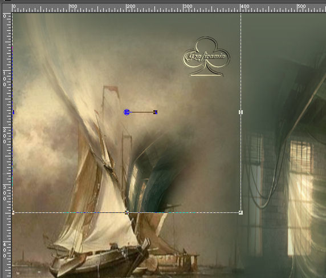Select the left-middle selection handle
The height and width of the screenshot is (278, 326).
tap(13, 112)
